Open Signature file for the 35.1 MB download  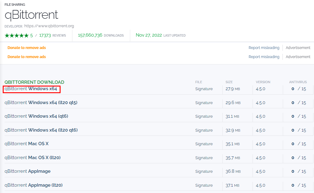click(x=204, y=144)
